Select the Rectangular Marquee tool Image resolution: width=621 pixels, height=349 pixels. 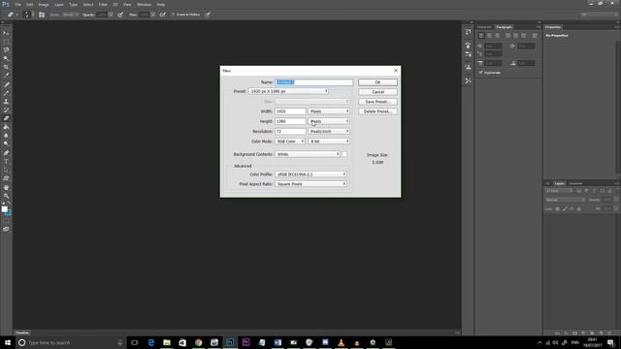(x=6, y=42)
